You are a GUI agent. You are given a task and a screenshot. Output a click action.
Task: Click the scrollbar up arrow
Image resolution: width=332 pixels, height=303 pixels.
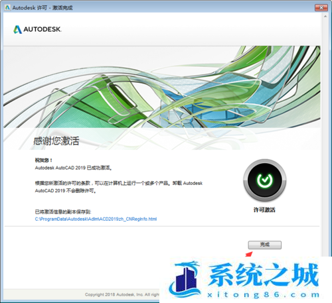[x=325, y=17]
